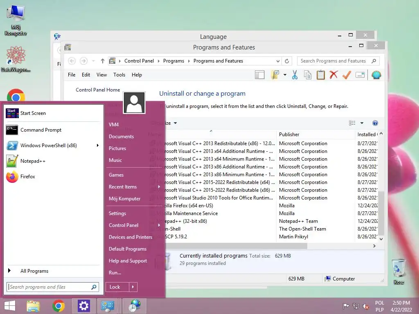419x314 pixels.
Task: Open the View menu
Action: pos(101,75)
